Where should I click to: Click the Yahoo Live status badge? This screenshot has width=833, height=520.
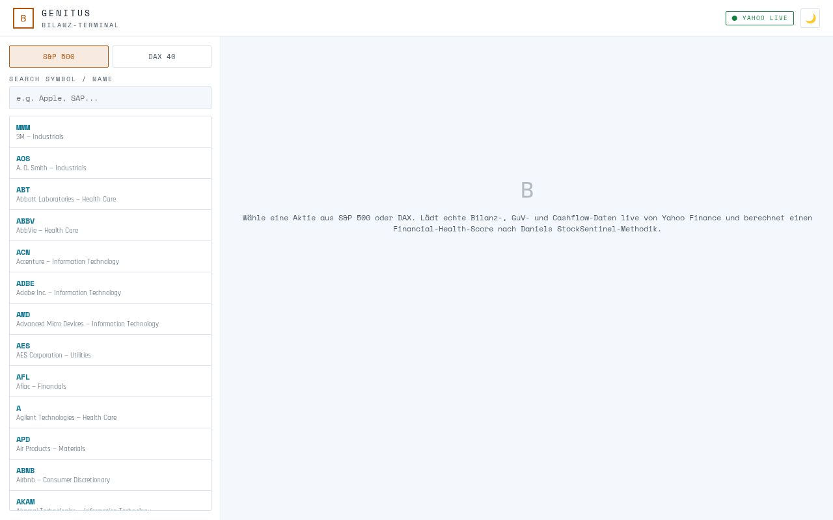click(759, 18)
